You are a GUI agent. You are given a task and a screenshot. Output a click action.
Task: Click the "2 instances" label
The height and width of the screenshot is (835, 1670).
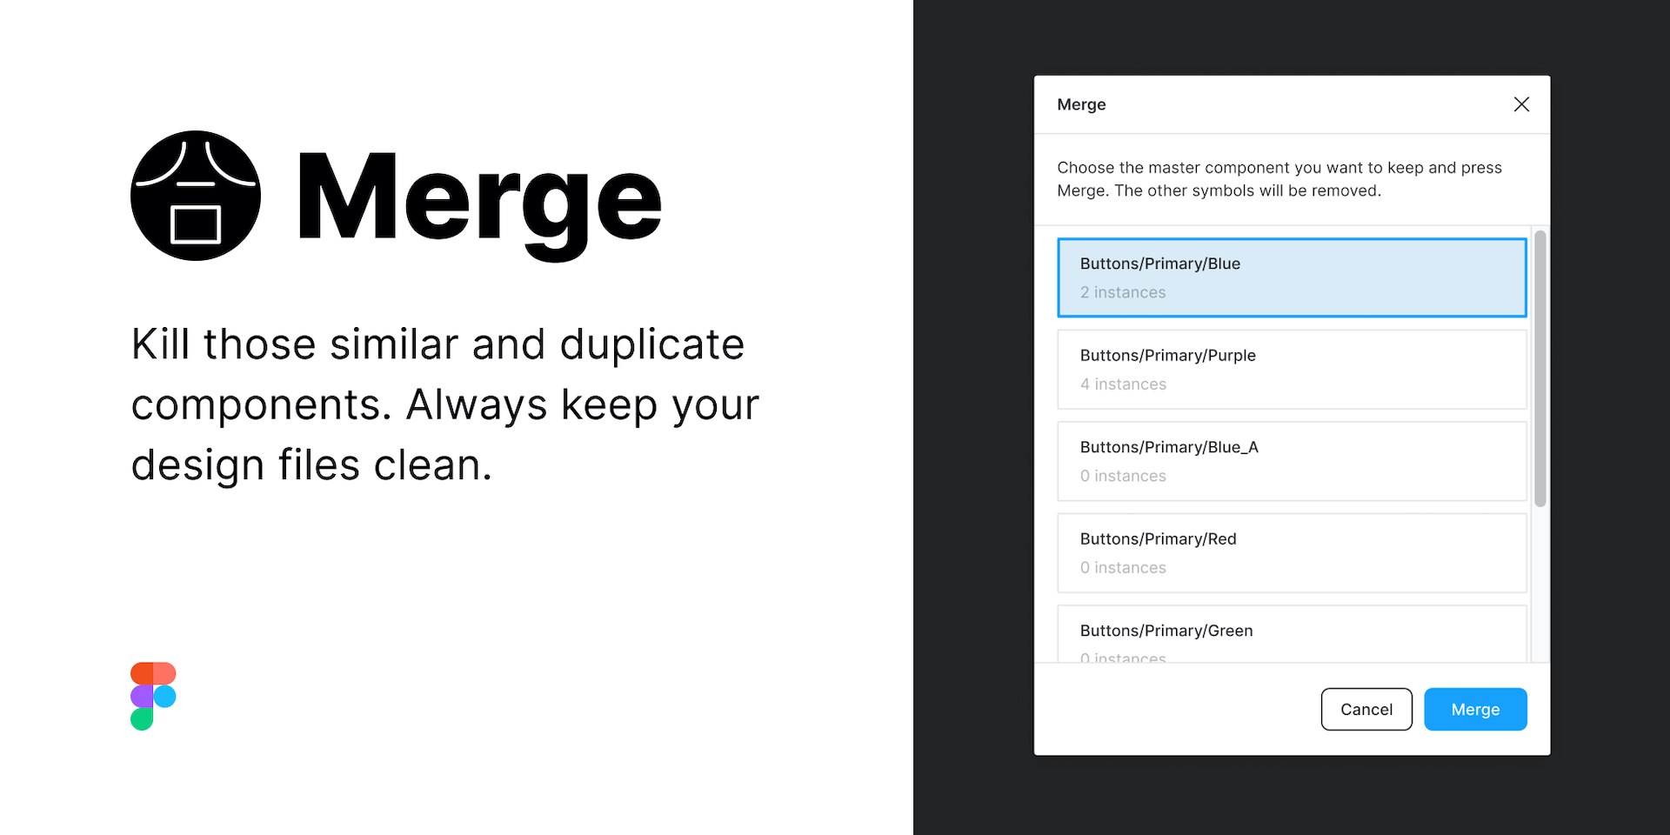[1123, 292]
